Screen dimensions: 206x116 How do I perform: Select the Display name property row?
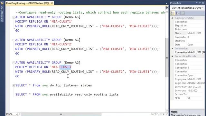coord(189,79)
